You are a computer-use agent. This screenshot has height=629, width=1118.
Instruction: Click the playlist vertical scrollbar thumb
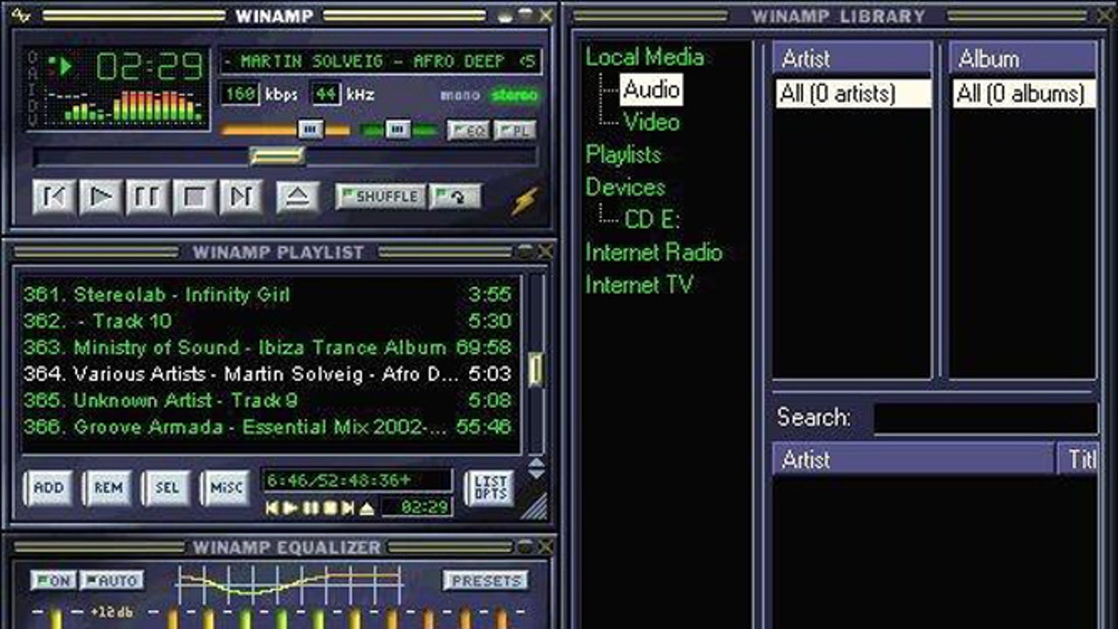(536, 370)
